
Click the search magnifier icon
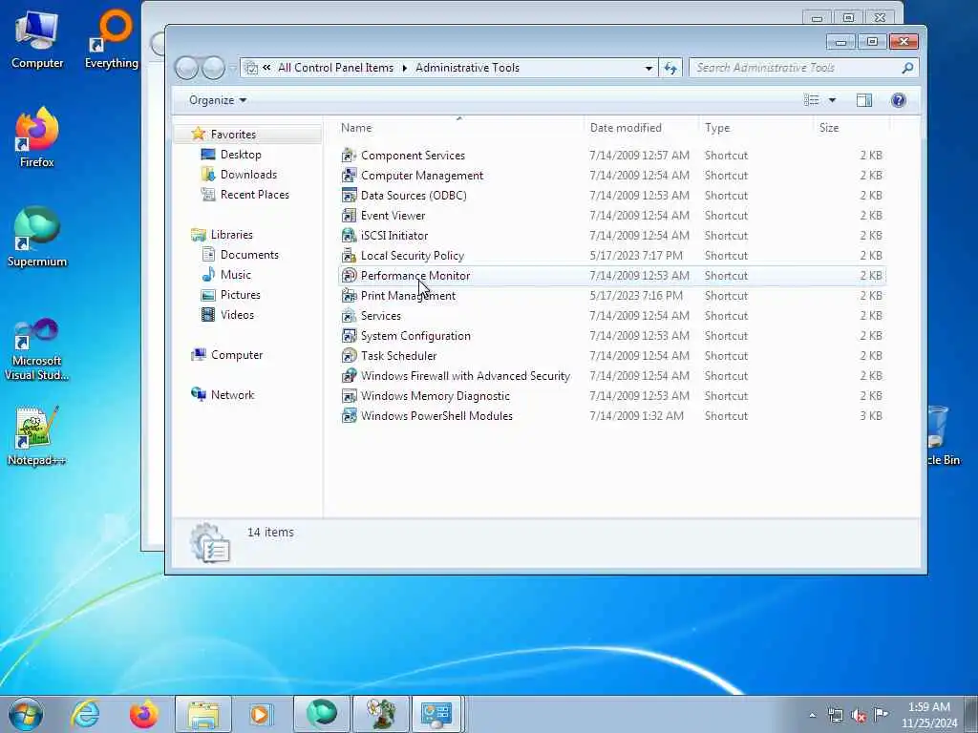coord(907,68)
